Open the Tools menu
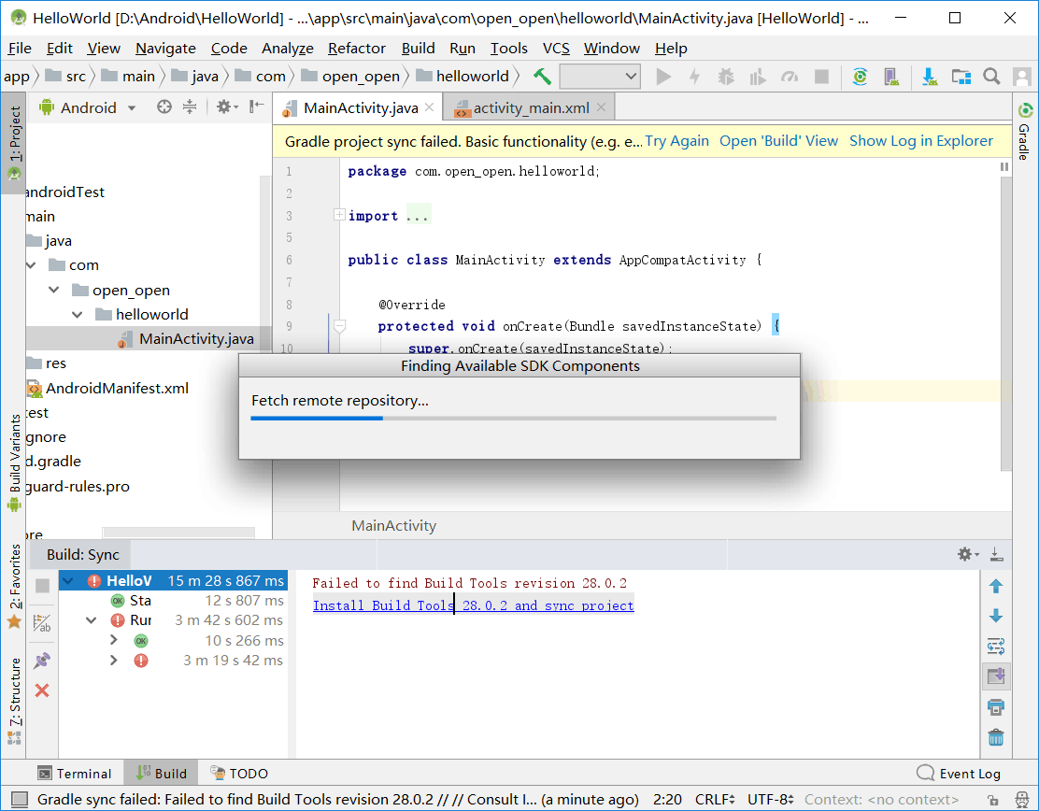Screen dimensions: 1039x811 (509, 49)
